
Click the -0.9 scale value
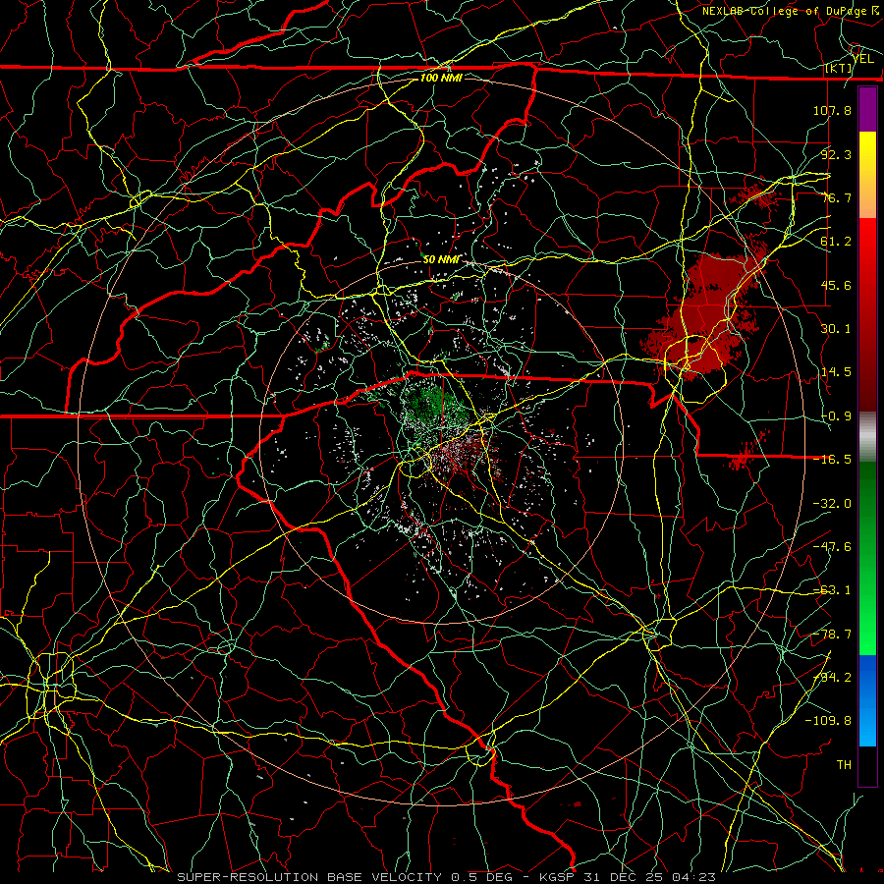(836, 416)
